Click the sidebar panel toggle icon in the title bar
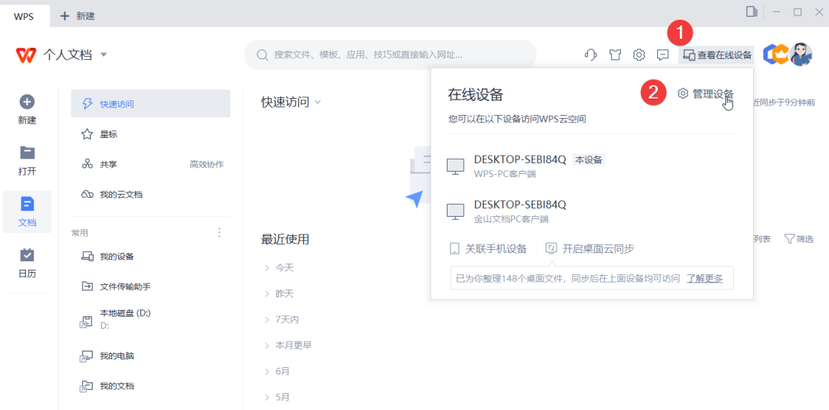Screen dimensions: 829x410 (751, 12)
